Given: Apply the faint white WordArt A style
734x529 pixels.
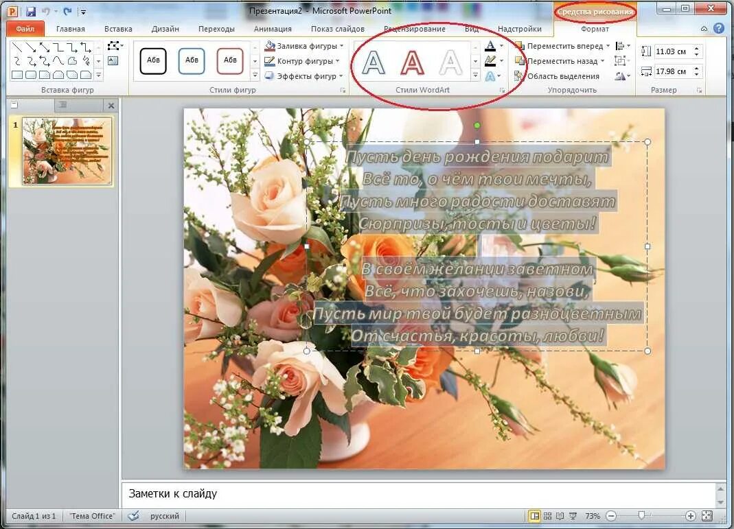Looking at the screenshot, I should (450, 62).
